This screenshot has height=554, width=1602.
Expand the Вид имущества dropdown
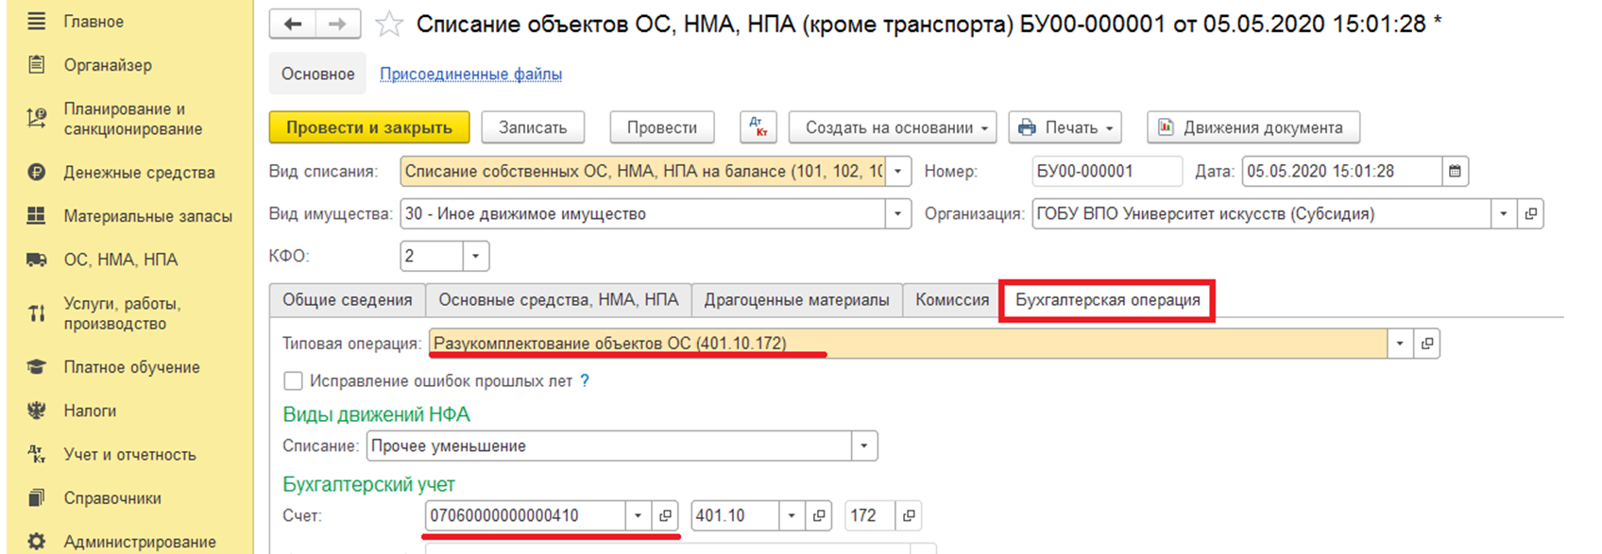click(898, 214)
